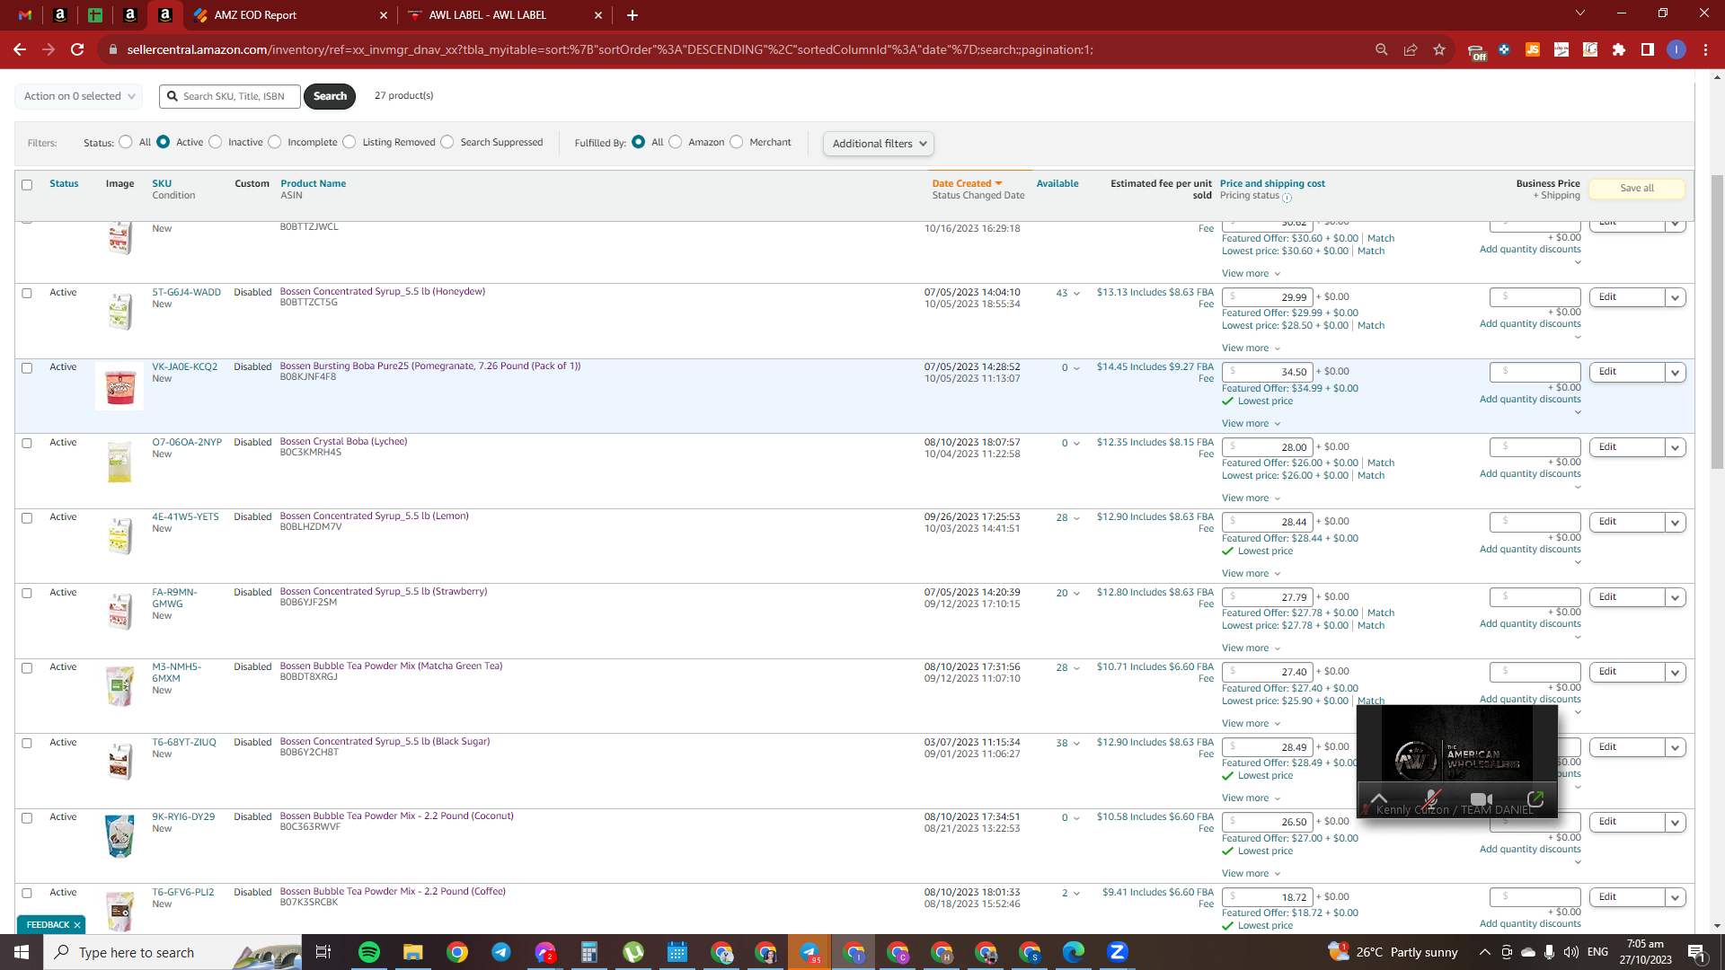The width and height of the screenshot is (1725, 970).
Task: Select the Inactive status filter
Action: coord(216,142)
